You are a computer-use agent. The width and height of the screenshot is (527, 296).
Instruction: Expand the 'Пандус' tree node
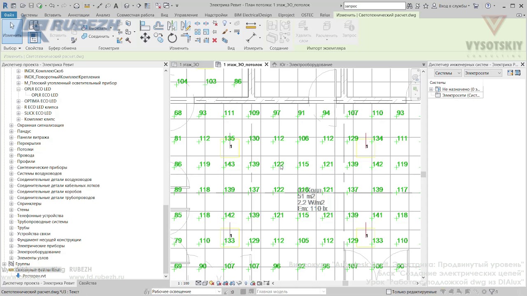(12, 131)
